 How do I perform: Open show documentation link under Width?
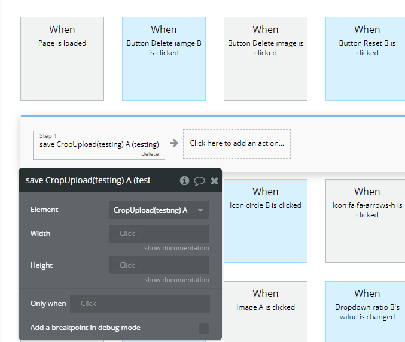point(176,248)
